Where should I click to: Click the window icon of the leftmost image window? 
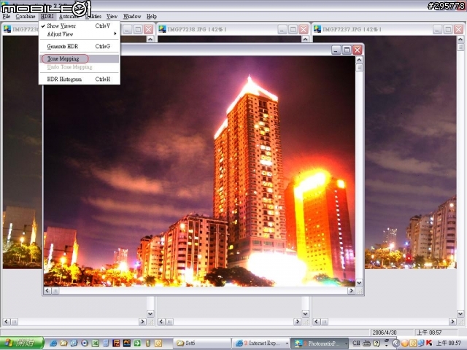coord(7,29)
